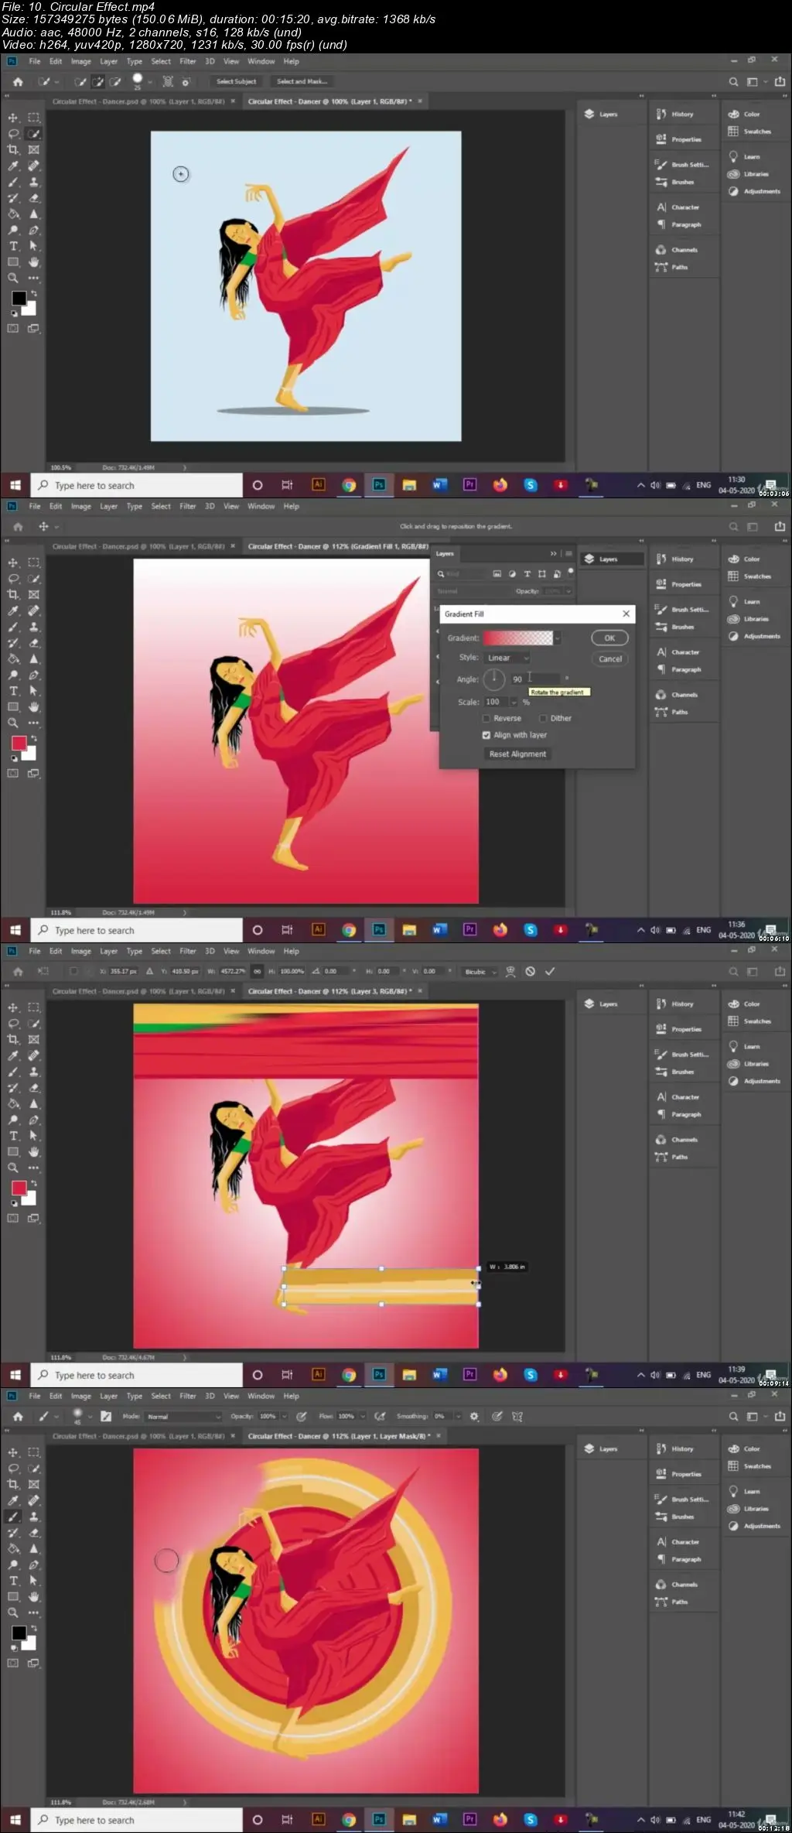
Task: Click the Angle dial in Gradient Fill
Action: pyautogui.click(x=493, y=679)
